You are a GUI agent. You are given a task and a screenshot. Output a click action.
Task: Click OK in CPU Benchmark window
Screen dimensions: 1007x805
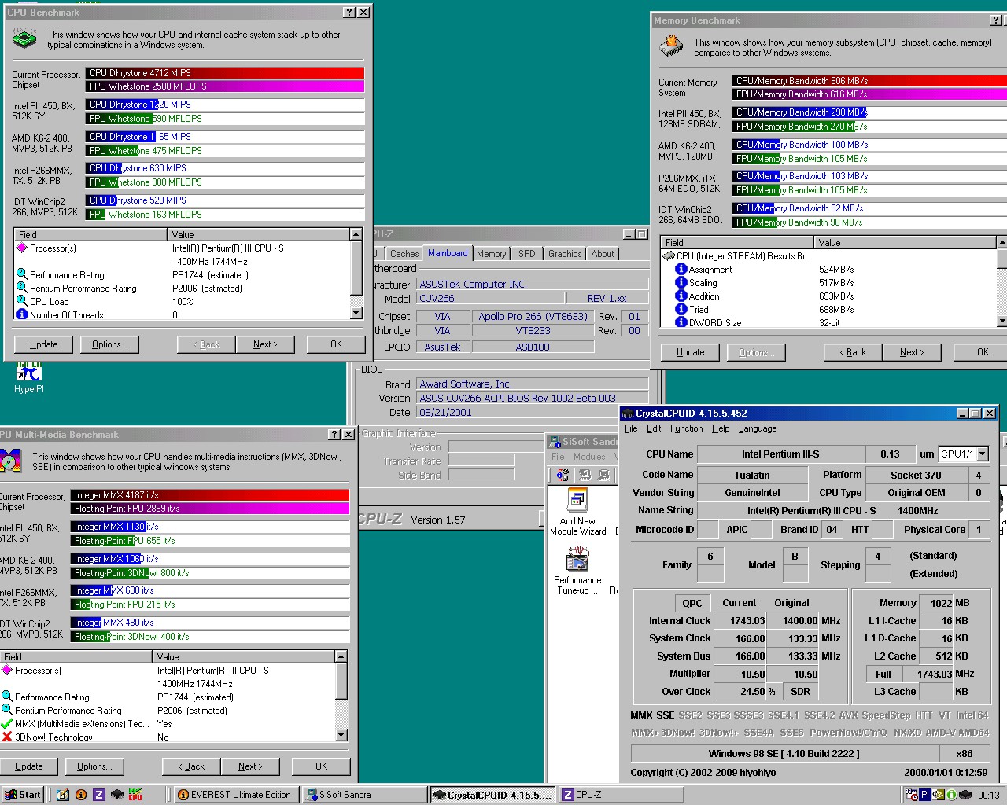337,344
